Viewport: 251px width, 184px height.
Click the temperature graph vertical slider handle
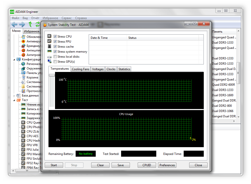click(52, 75)
